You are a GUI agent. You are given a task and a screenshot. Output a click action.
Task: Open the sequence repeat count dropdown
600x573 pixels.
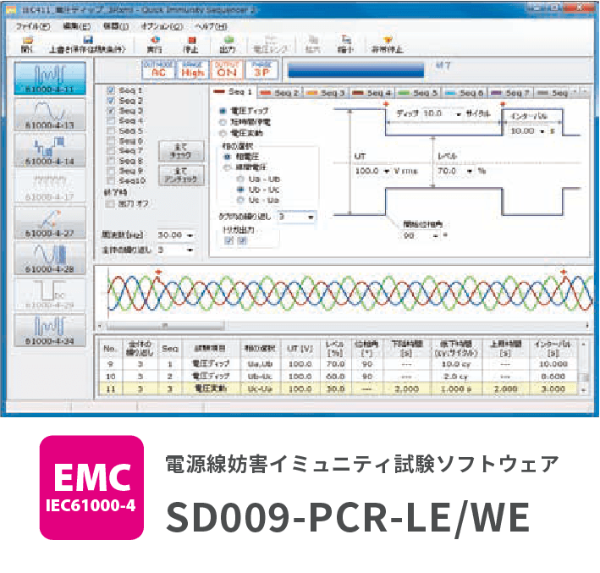[x=311, y=217]
